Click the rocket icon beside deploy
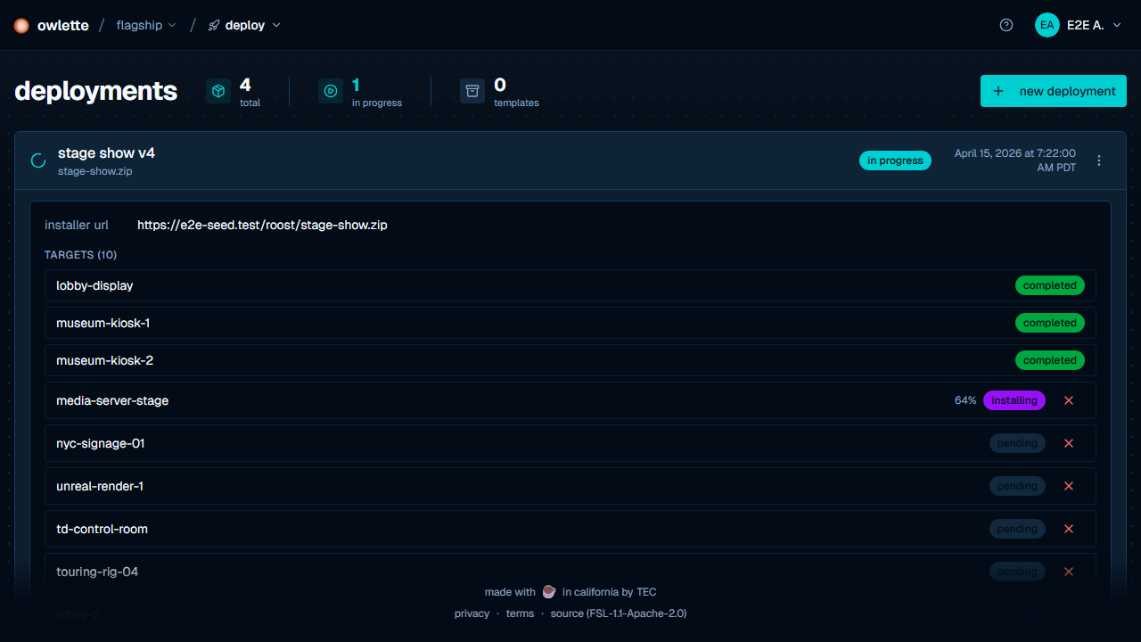 click(214, 26)
